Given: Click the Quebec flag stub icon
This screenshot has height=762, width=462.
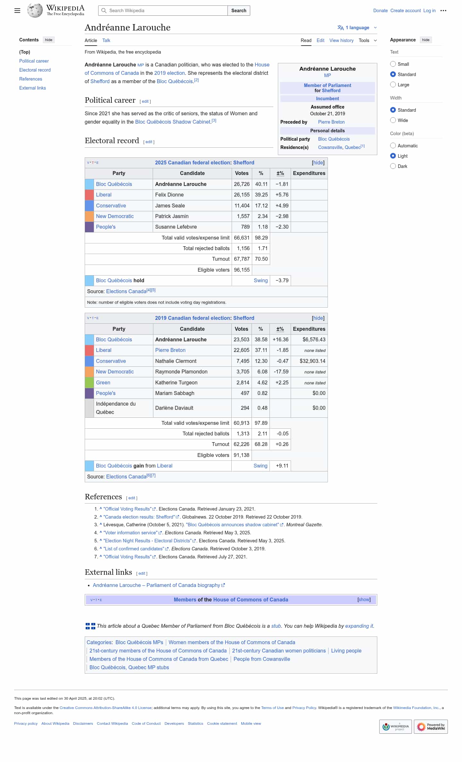Looking at the screenshot, I should 90,626.
